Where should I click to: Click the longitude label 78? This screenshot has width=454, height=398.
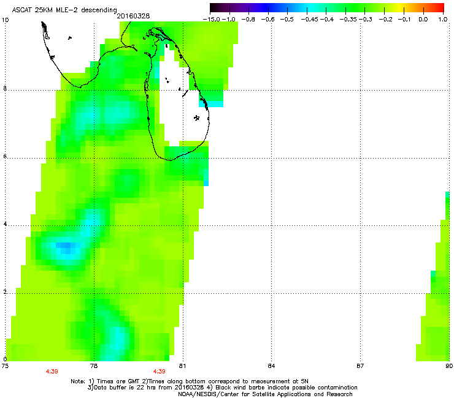(94, 366)
